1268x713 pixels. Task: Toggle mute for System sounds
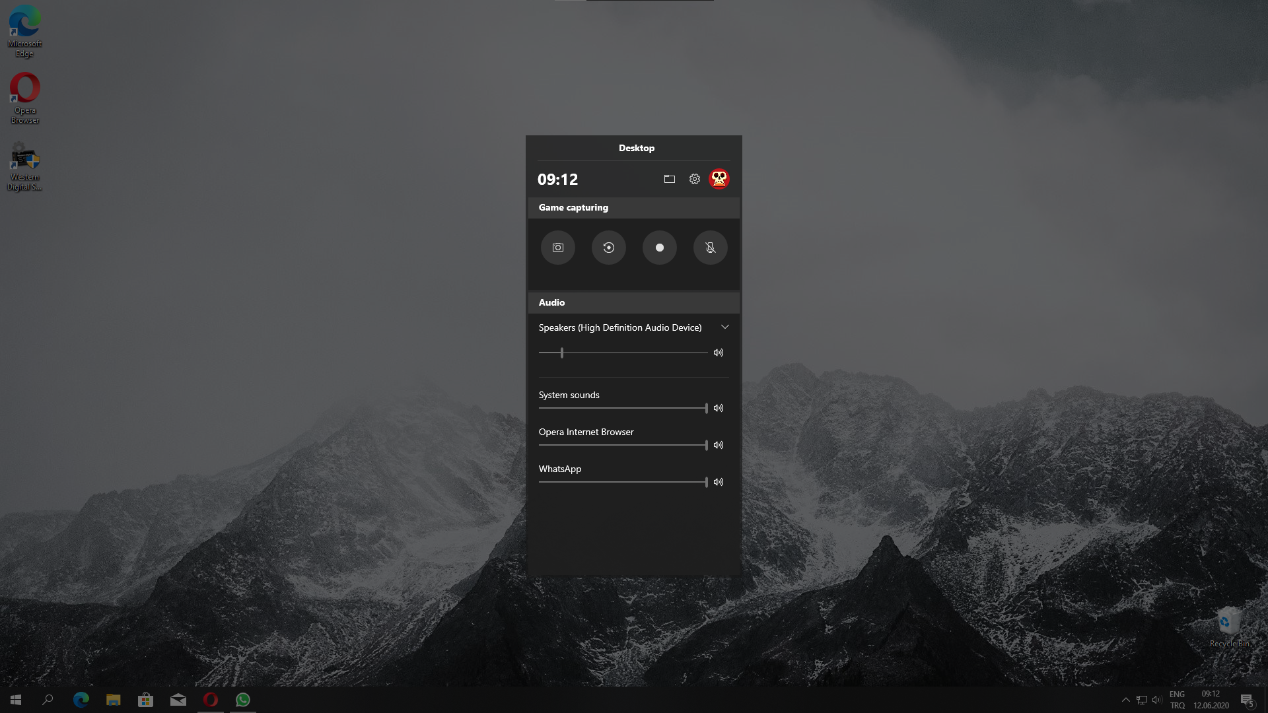coord(719,407)
